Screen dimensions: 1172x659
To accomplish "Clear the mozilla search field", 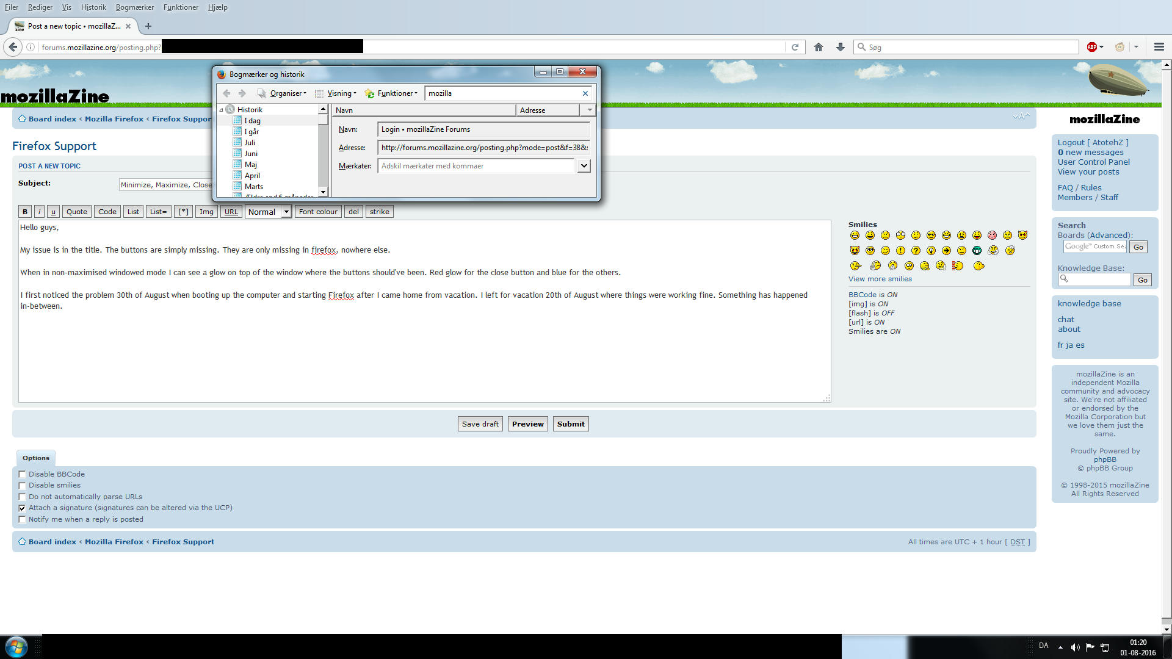I will [x=585, y=93].
